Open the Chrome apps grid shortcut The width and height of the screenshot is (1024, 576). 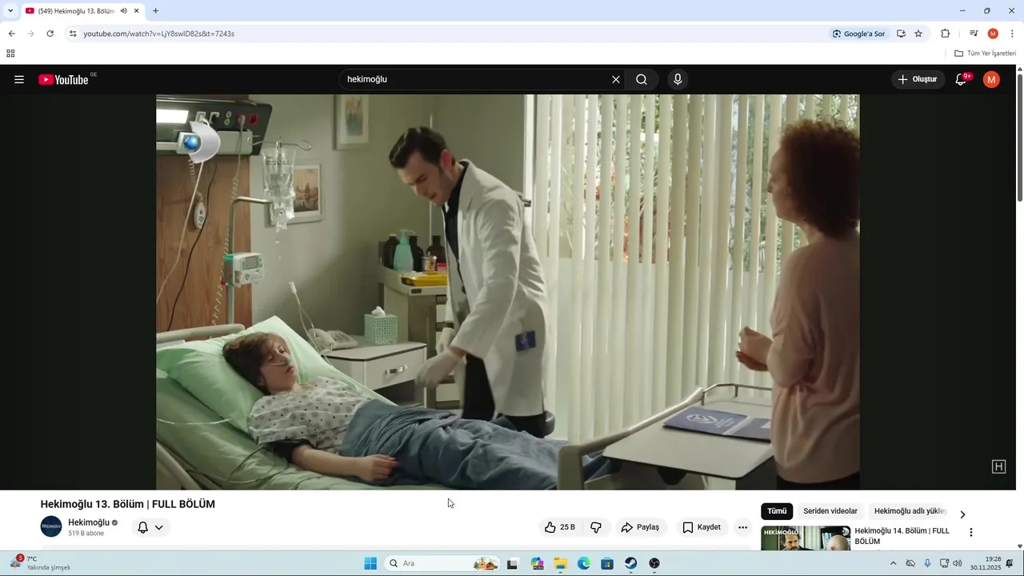point(10,54)
